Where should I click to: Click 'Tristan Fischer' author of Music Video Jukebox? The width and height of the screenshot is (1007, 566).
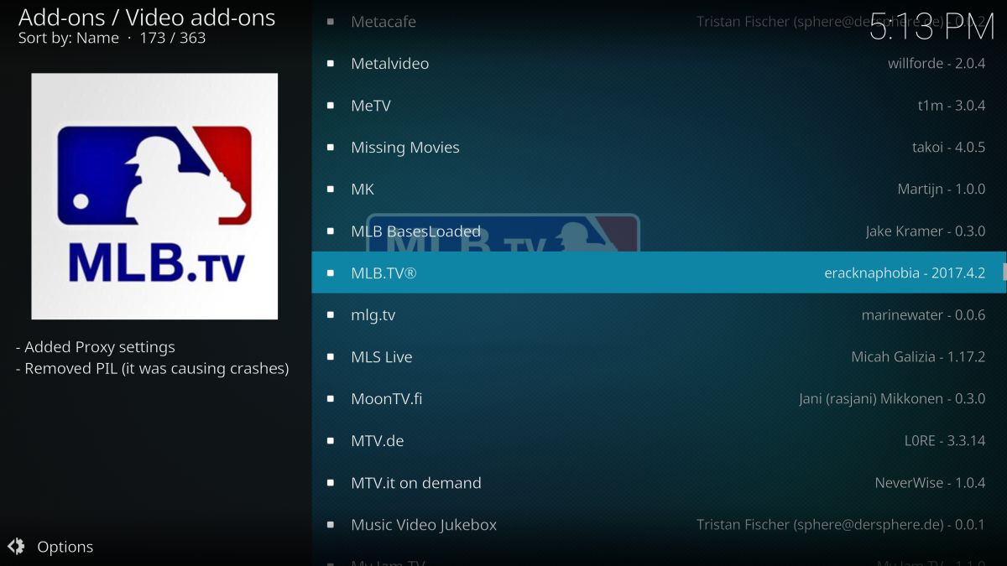pyautogui.click(x=742, y=524)
